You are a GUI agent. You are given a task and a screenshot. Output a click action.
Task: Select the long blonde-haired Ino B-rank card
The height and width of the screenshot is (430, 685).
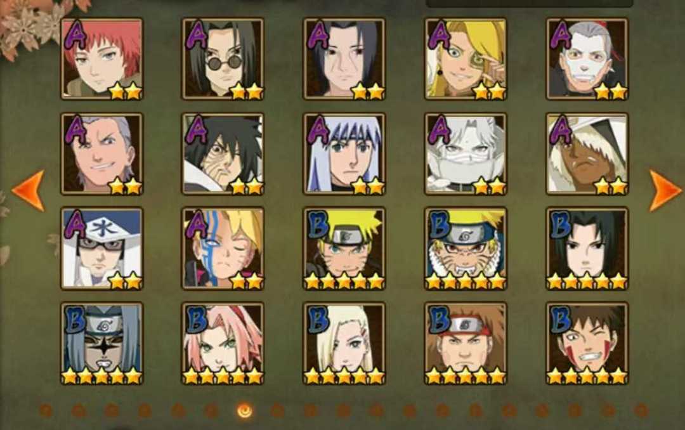click(344, 344)
